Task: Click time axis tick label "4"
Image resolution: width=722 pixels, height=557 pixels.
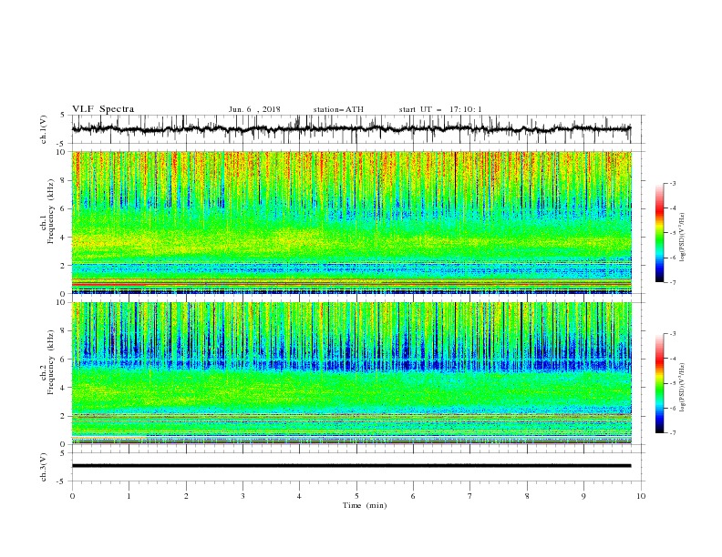Action: click(x=299, y=496)
